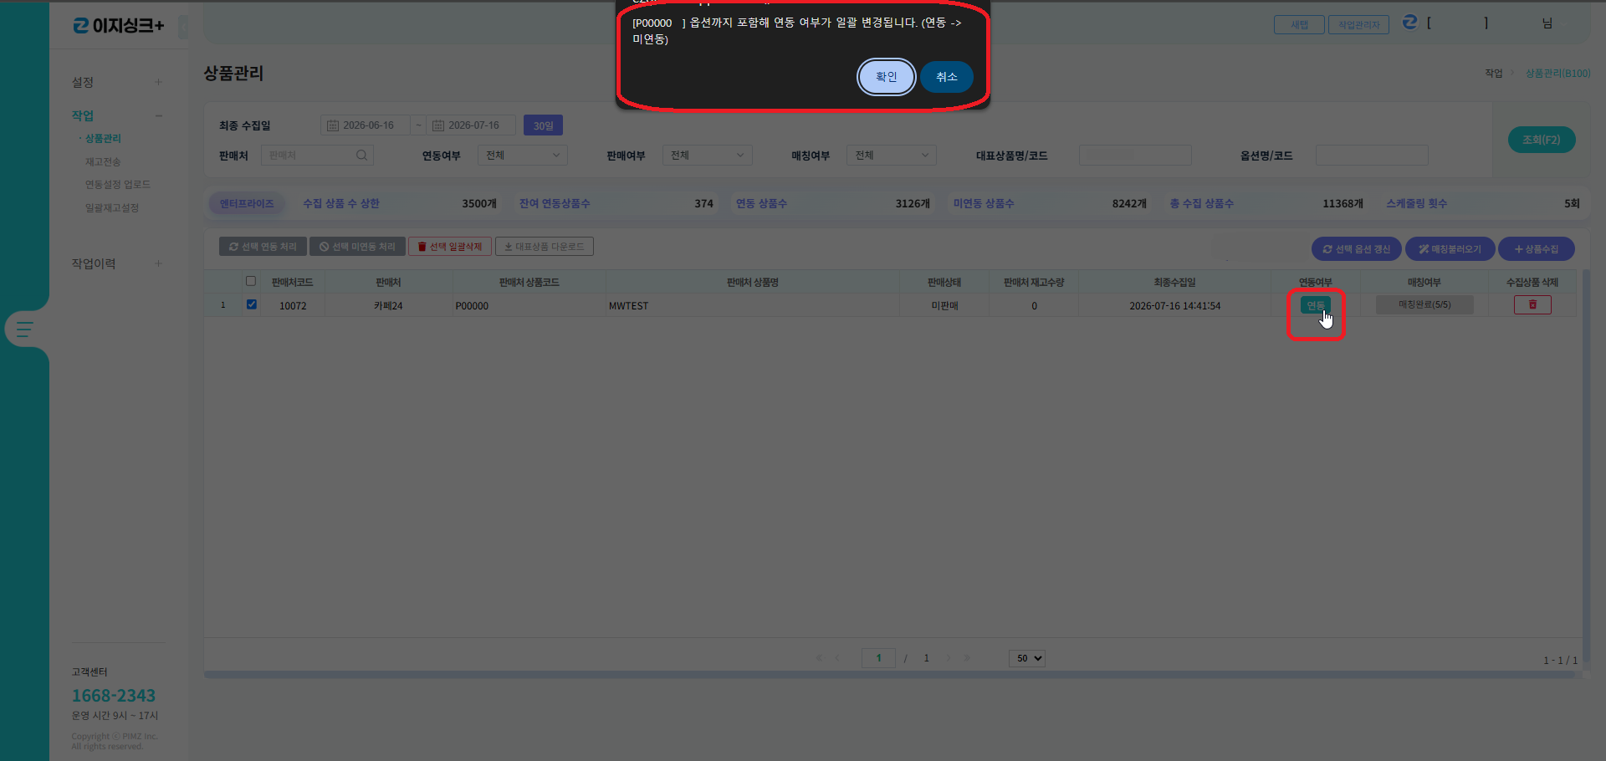Click the 대표상품명/코드 input field

click(x=1135, y=155)
